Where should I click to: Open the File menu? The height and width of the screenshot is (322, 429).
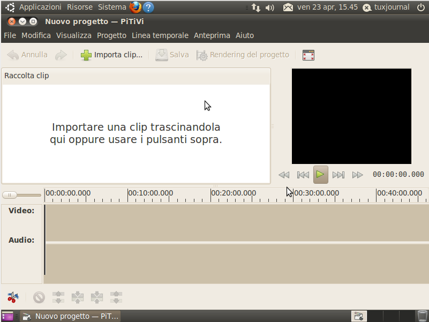10,35
